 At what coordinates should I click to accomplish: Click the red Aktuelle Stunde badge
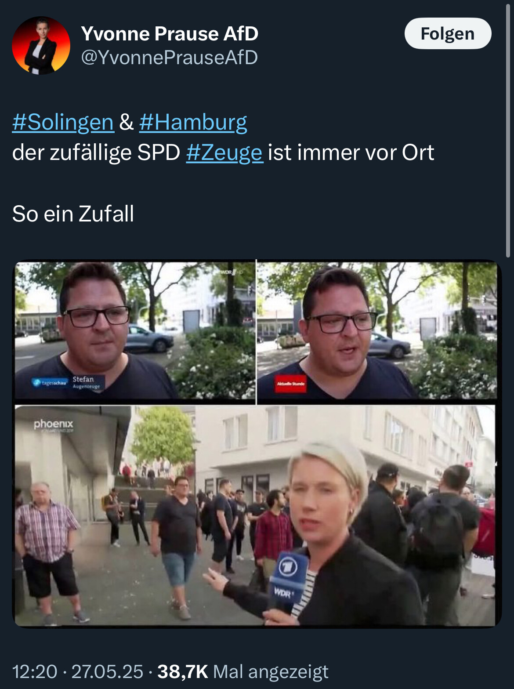[x=290, y=384]
